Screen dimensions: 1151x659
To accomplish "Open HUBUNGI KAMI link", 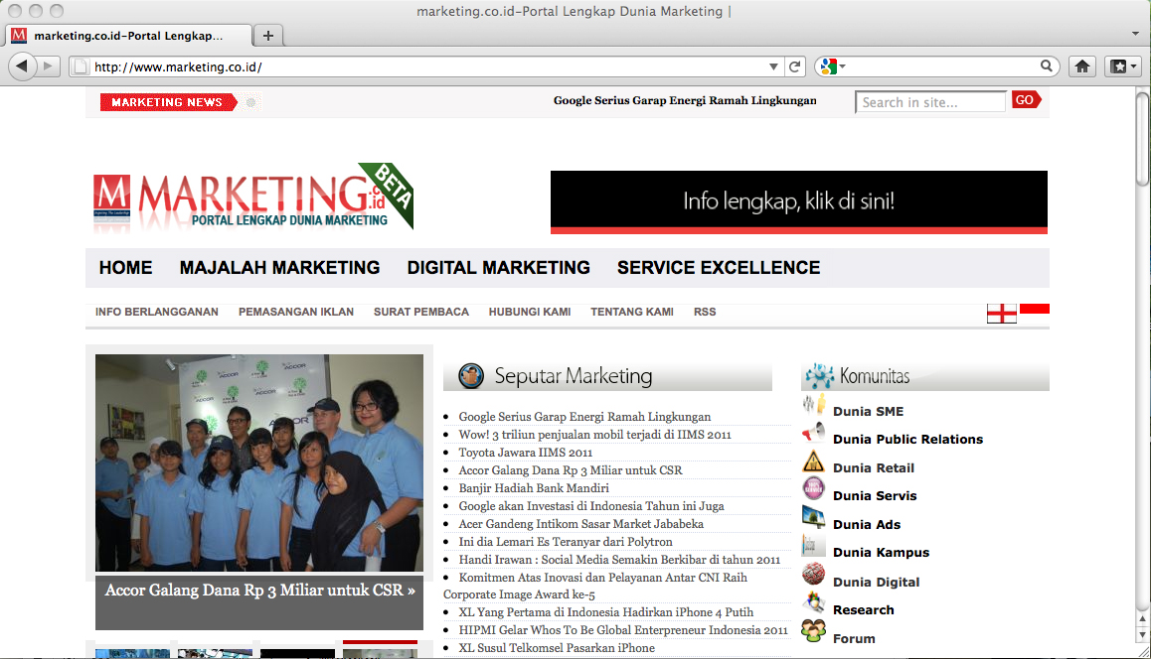I will (x=529, y=312).
